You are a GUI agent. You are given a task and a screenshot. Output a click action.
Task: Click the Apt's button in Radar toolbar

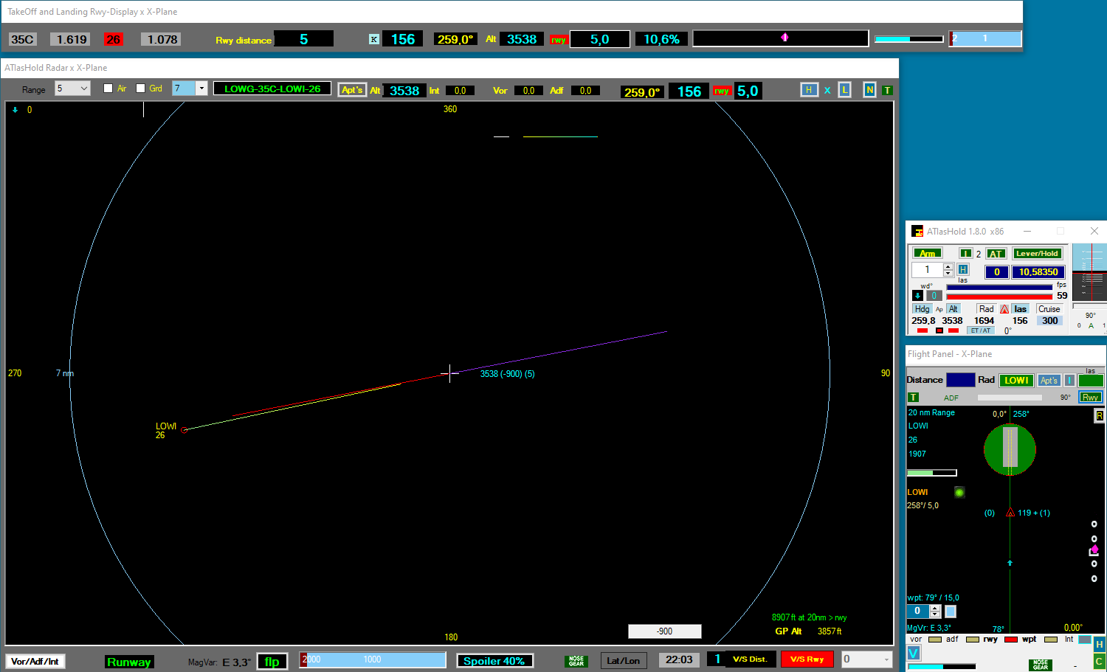(352, 90)
